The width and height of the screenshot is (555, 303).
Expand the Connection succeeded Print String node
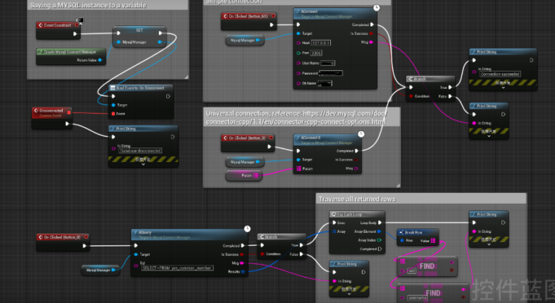click(x=503, y=88)
